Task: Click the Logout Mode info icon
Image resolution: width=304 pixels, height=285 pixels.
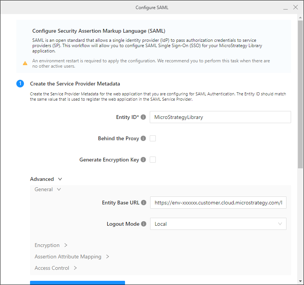Action: [x=144, y=224]
